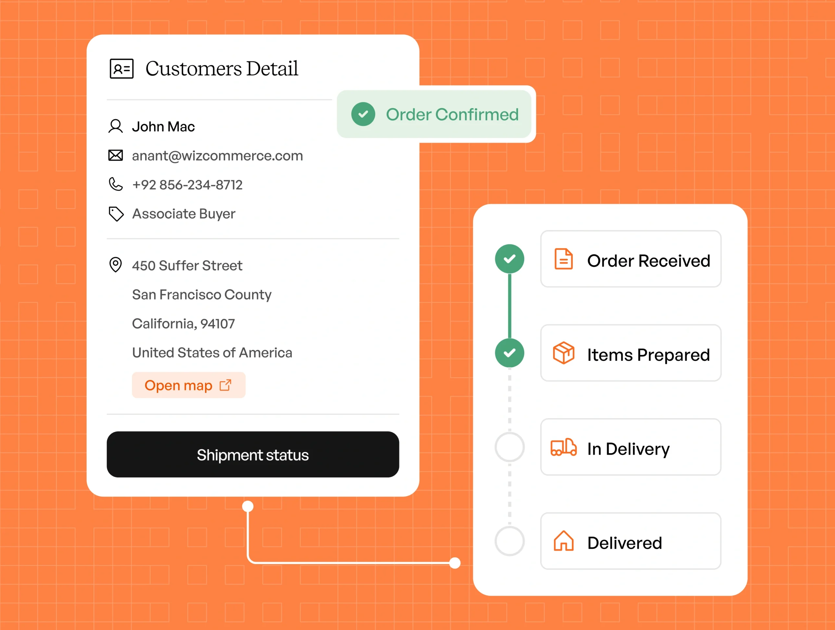Click the tag icon near Associate Buyer
This screenshot has width=835, height=630.
click(116, 214)
